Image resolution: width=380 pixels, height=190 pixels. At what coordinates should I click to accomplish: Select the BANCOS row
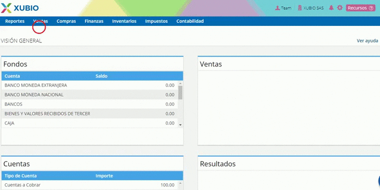[x=90, y=104]
